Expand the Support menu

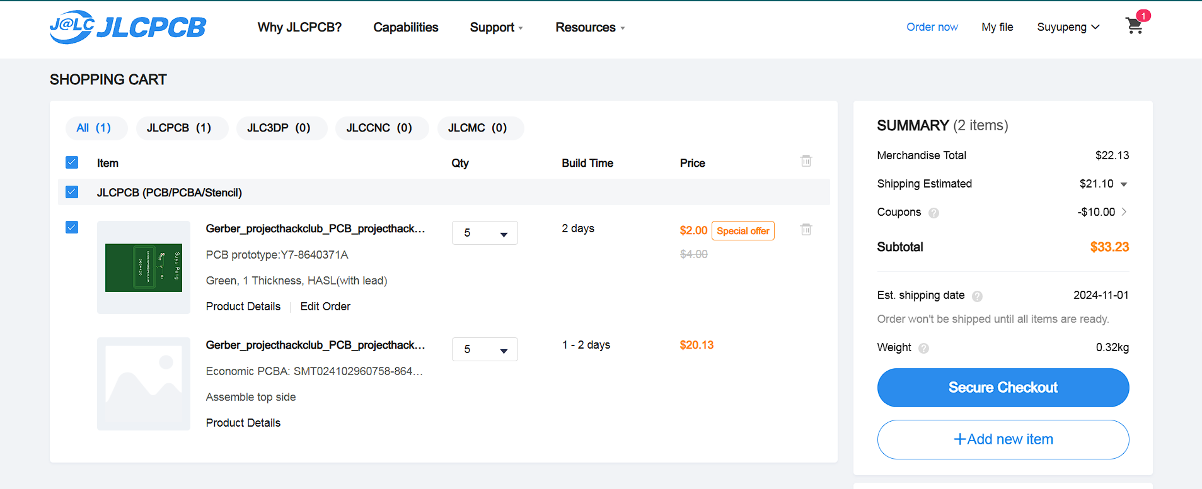(x=496, y=27)
